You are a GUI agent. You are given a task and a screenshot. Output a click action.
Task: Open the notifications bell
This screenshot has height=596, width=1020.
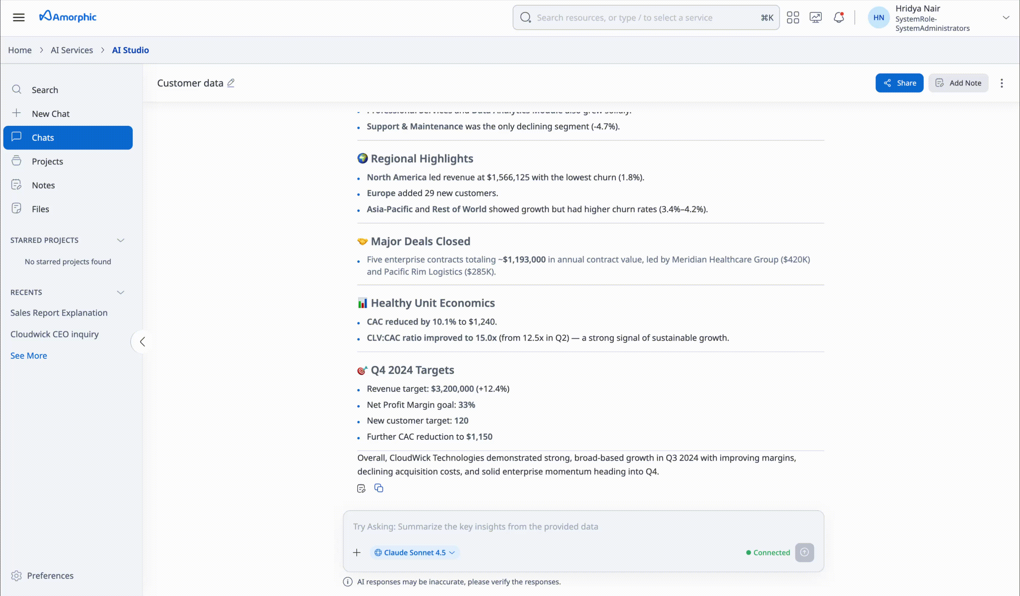(x=839, y=17)
